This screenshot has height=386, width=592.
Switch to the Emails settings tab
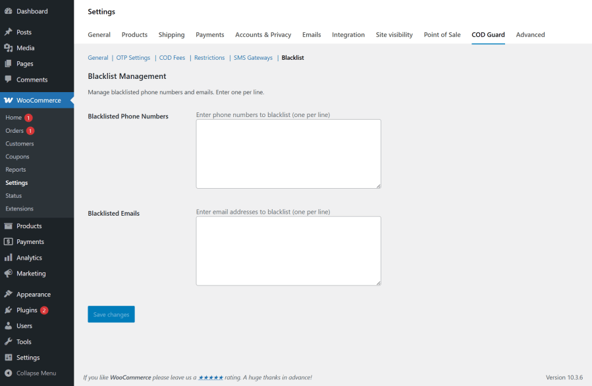click(311, 35)
